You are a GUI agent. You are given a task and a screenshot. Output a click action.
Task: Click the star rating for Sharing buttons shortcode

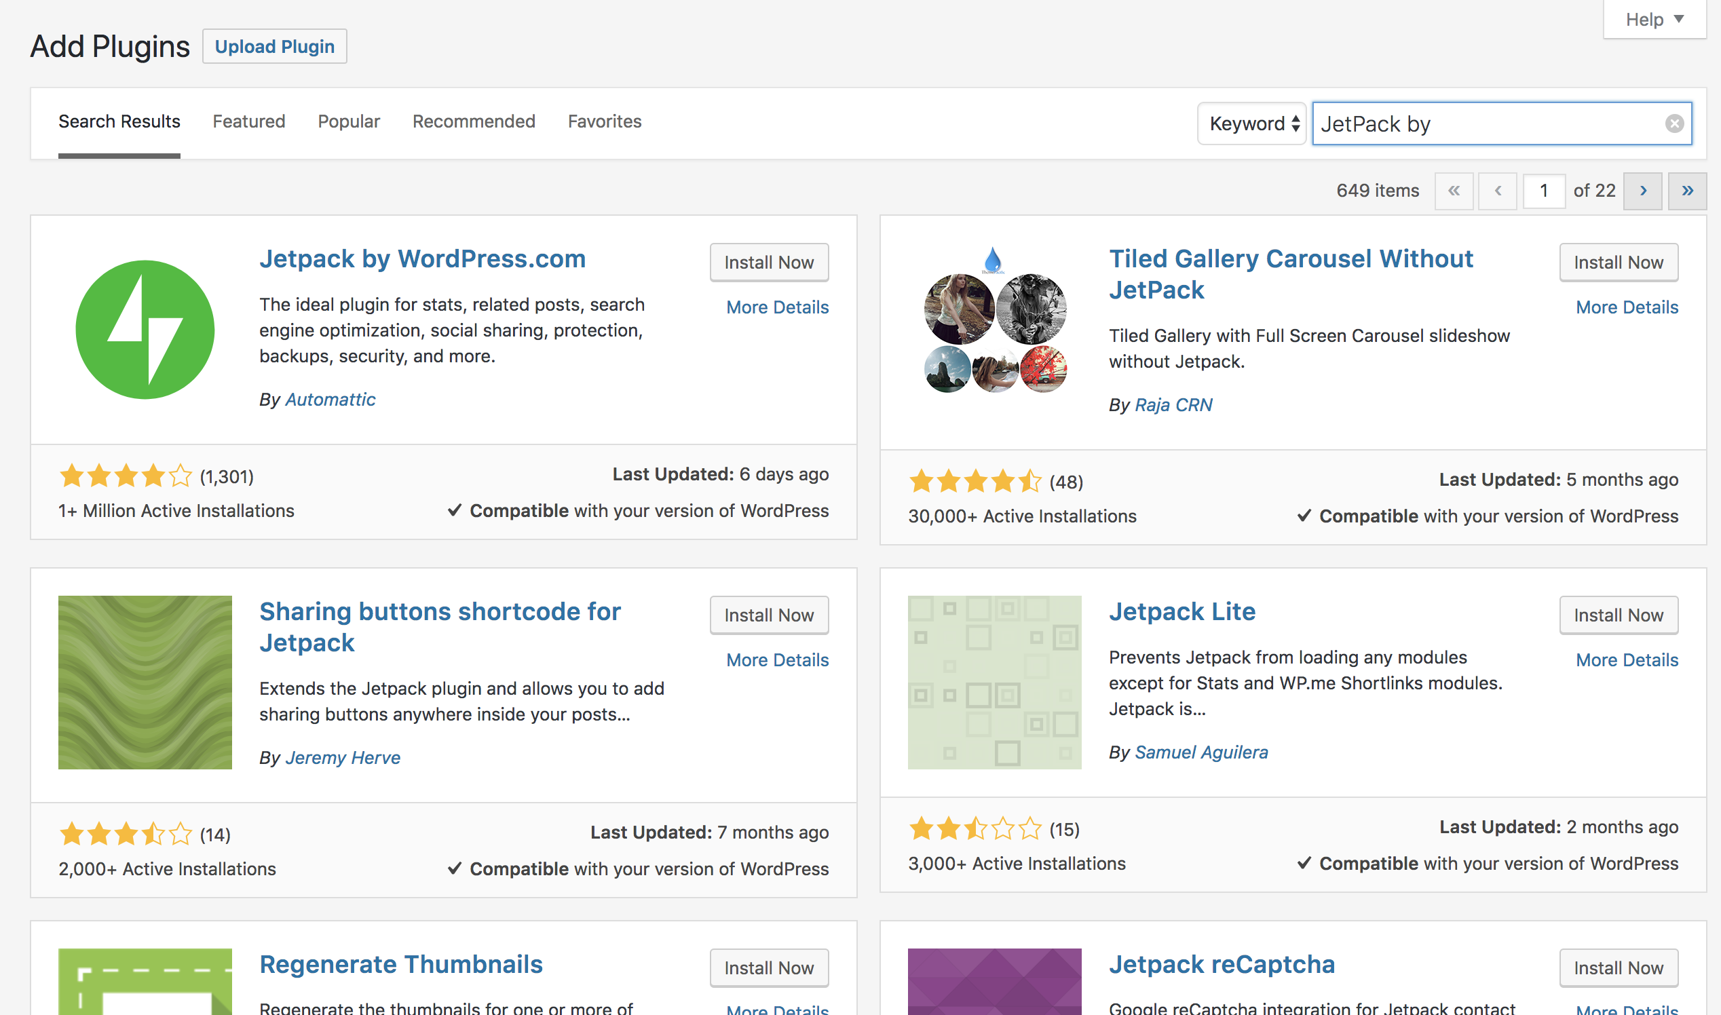[126, 834]
